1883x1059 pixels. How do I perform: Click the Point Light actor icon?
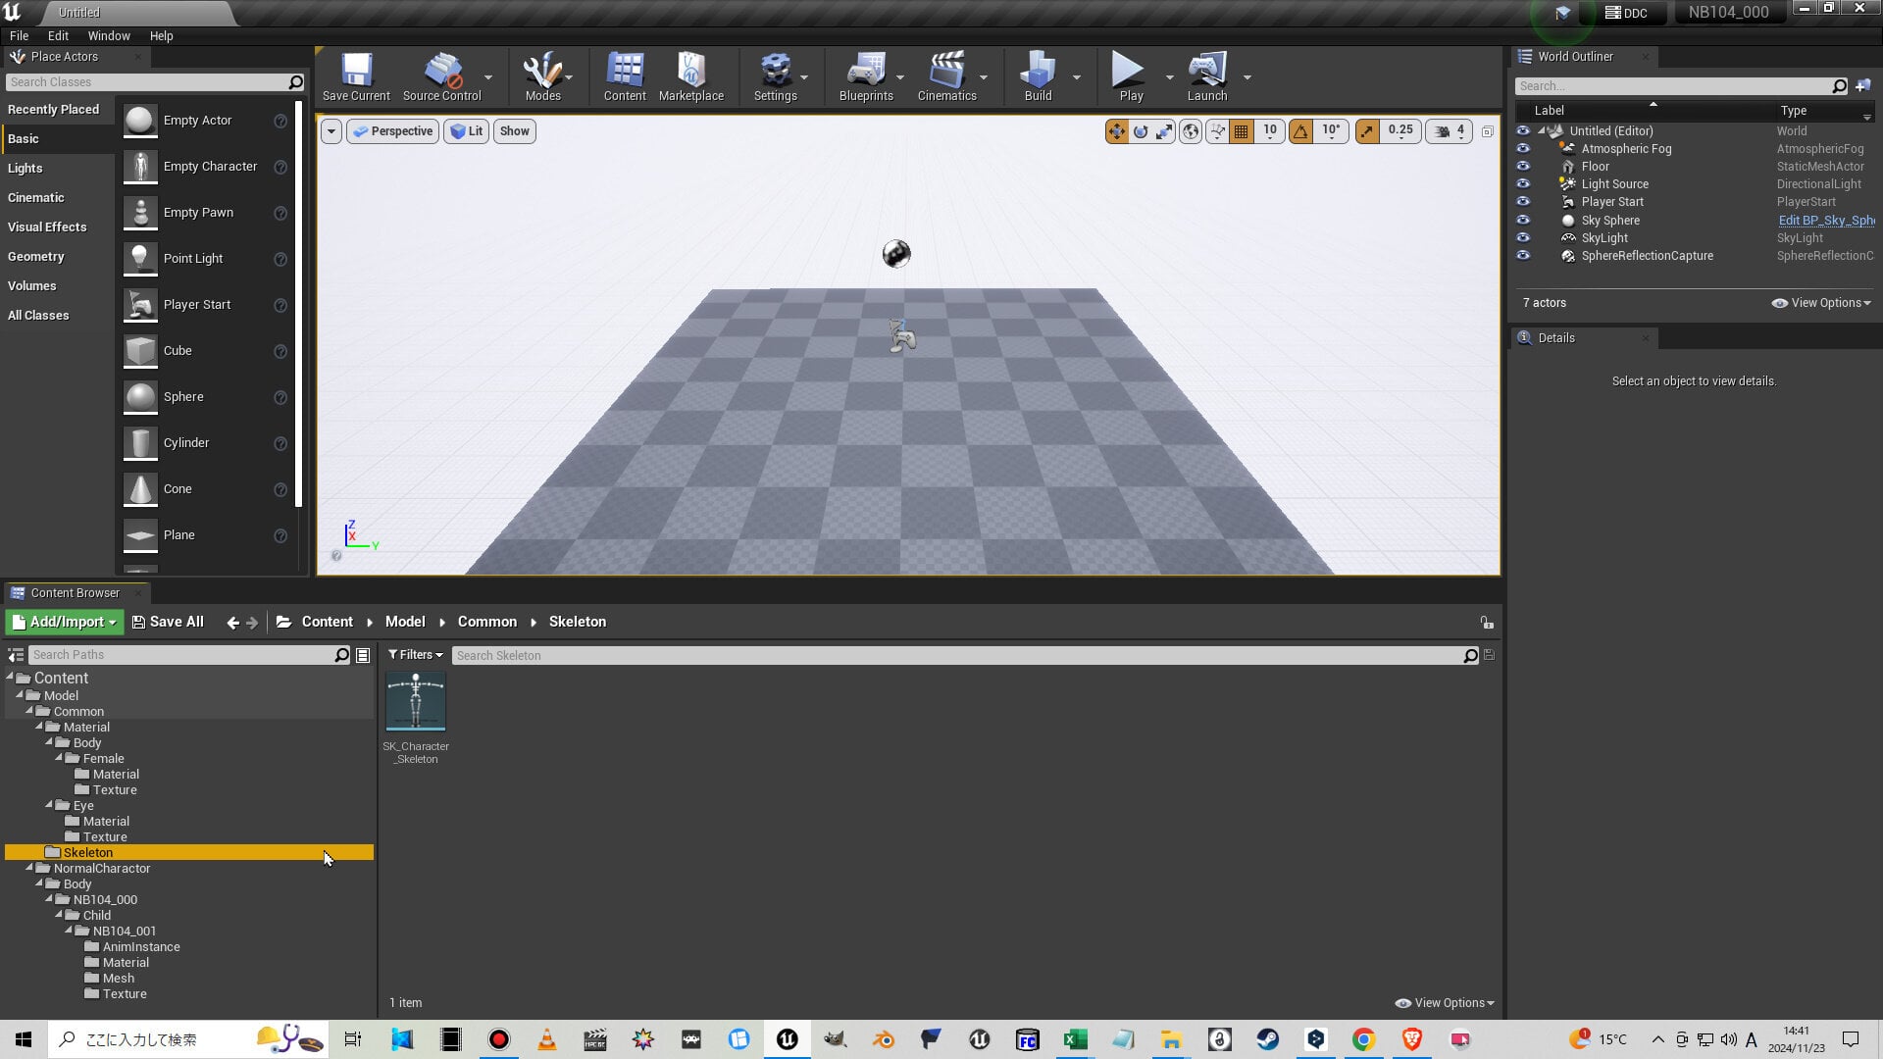point(140,259)
